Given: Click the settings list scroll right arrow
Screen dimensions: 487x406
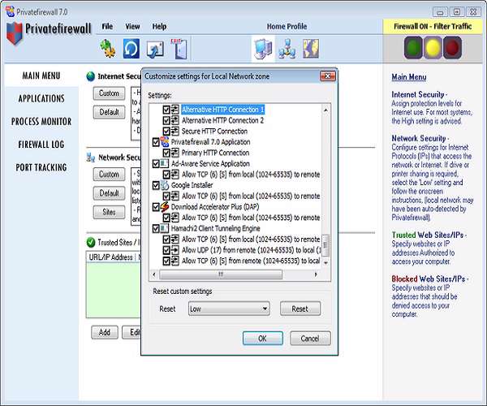Looking at the screenshot, I should point(316,274).
